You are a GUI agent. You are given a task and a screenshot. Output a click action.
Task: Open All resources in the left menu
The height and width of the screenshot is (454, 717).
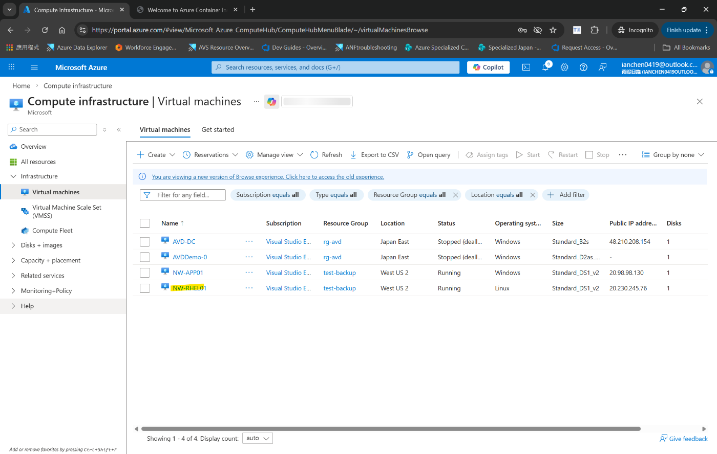point(38,162)
